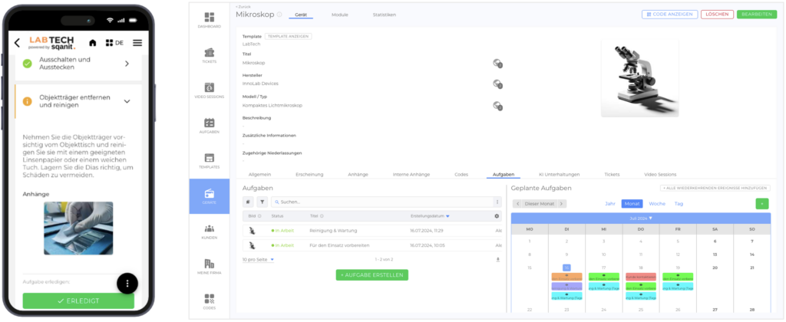Click the filter icon in the Aufgaben toolbar
The image size is (786, 322).
tap(261, 202)
